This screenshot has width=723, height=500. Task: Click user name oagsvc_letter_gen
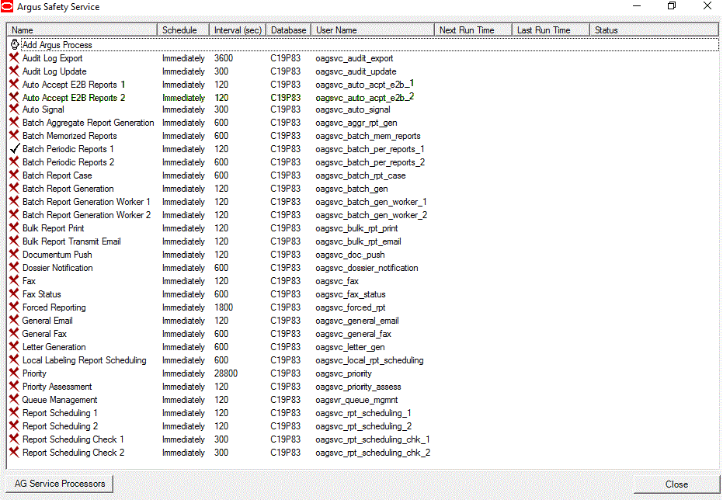tap(350, 346)
